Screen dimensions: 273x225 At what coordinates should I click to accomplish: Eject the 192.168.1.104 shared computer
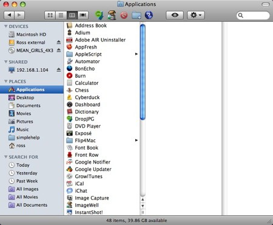pyautogui.click(x=59, y=70)
